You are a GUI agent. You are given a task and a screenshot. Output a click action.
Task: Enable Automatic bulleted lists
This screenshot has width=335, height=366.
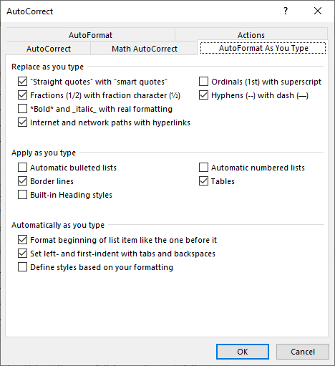coord(22,168)
